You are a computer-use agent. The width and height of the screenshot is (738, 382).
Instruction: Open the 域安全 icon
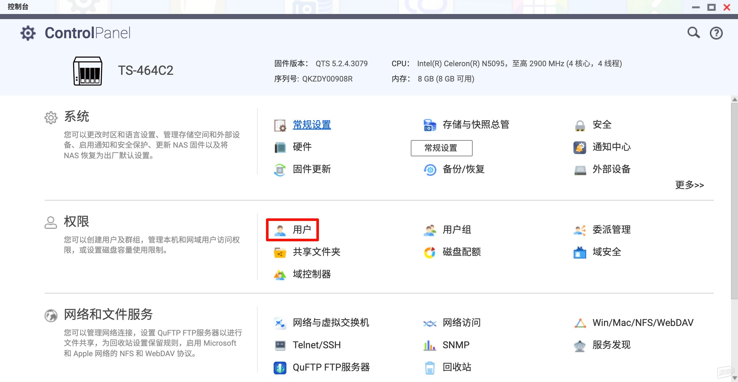pyautogui.click(x=580, y=252)
